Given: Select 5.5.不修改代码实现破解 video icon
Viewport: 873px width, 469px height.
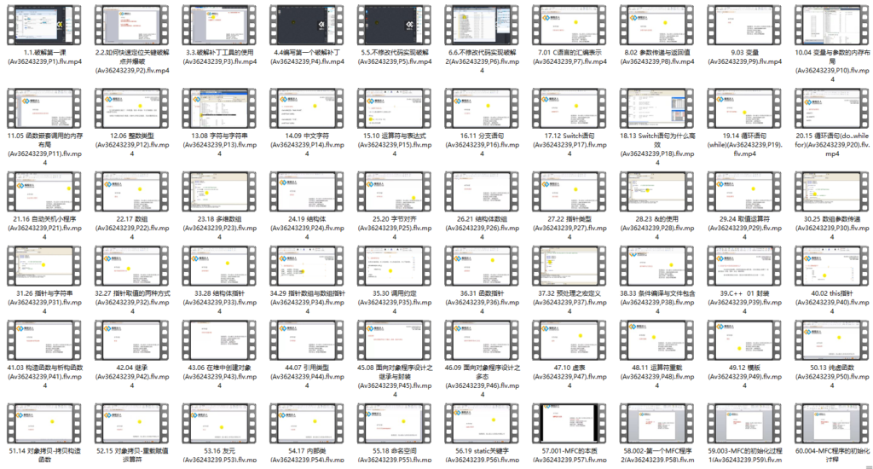Looking at the screenshot, I should [394, 25].
